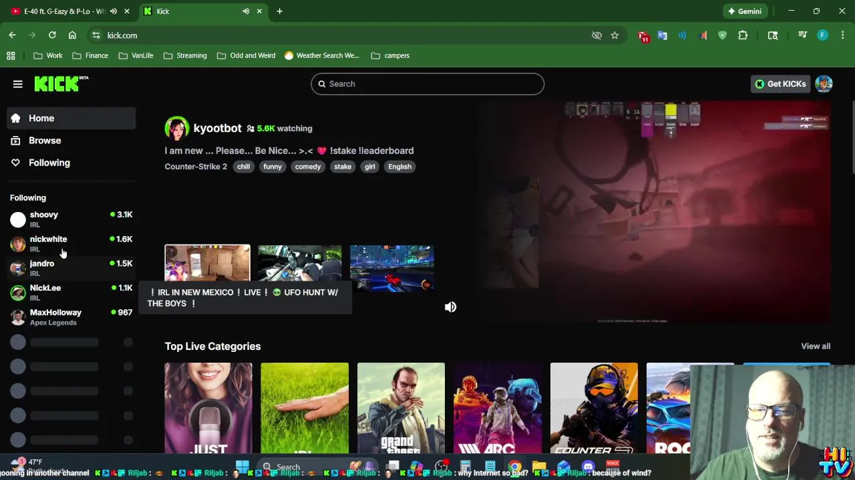Open the green shield ad-blocker extension

coord(722,35)
